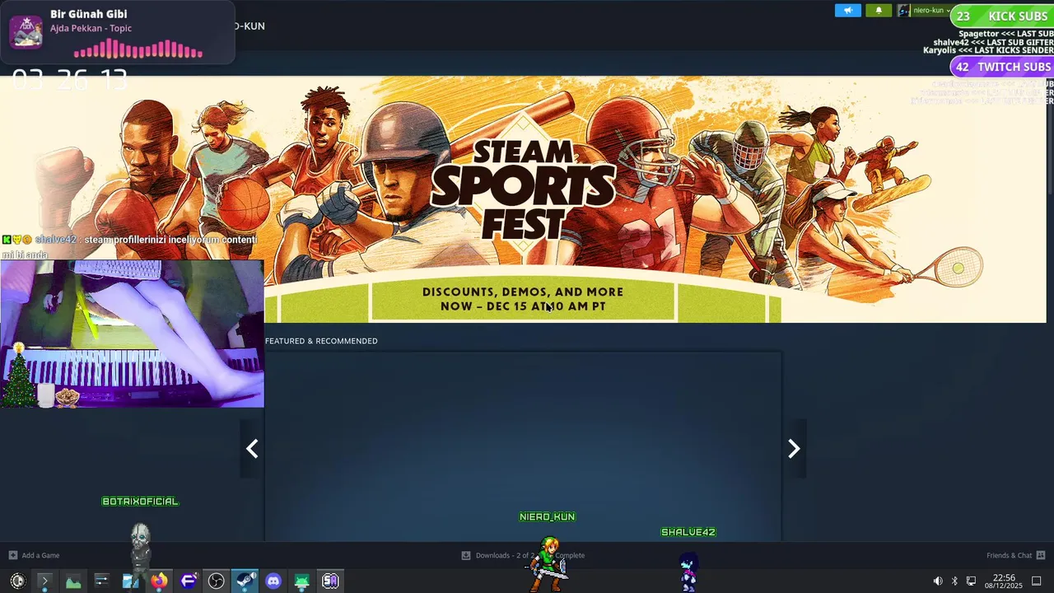
Task: Open the terminal (Konsole) taskbar icon
Action: pyautogui.click(x=44, y=581)
